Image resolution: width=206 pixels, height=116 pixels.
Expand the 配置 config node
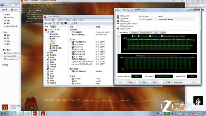[46, 78]
